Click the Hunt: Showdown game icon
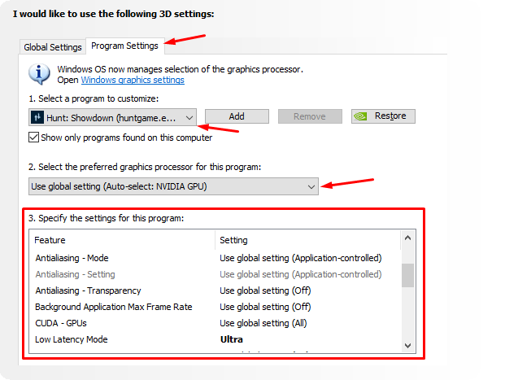Screen dimensions: 505x380 [37, 117]
